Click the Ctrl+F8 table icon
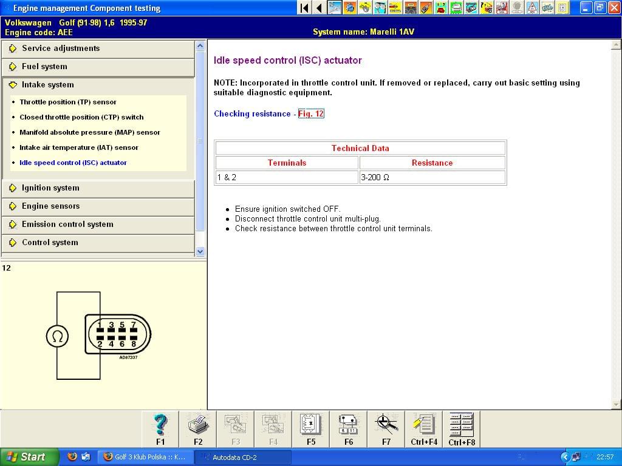This screenshot has height=466, width=622. pos(462,425)
